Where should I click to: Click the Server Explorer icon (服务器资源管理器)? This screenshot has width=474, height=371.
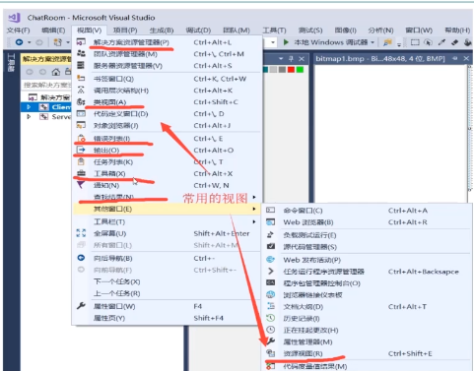[x=81, y=65]
